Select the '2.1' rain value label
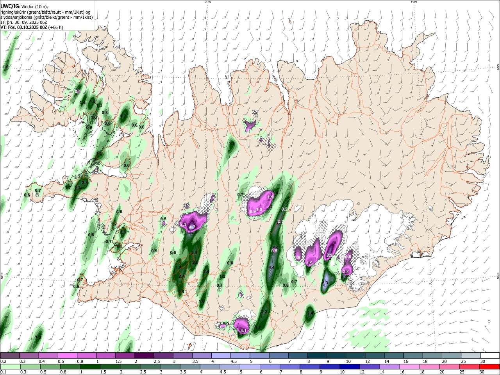This screenshot has height=375, width=500. tap(195, 253)
